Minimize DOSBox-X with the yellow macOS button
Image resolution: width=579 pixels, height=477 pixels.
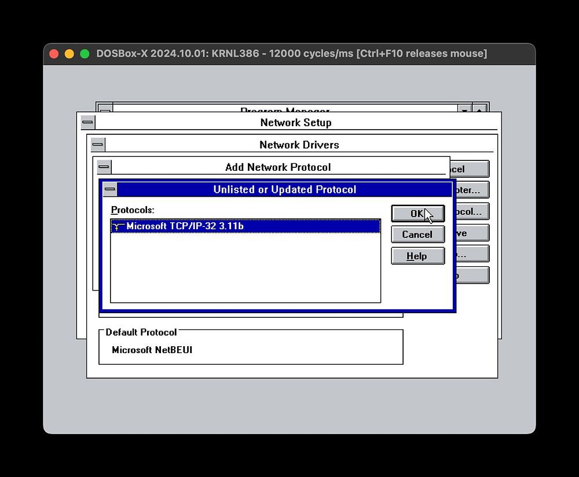pos(69,54)
